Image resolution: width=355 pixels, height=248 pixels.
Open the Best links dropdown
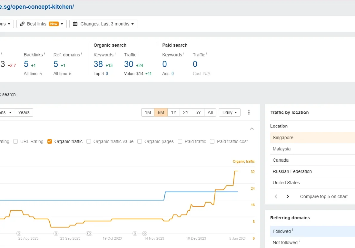pyautogui.click(x=42, y=24)
